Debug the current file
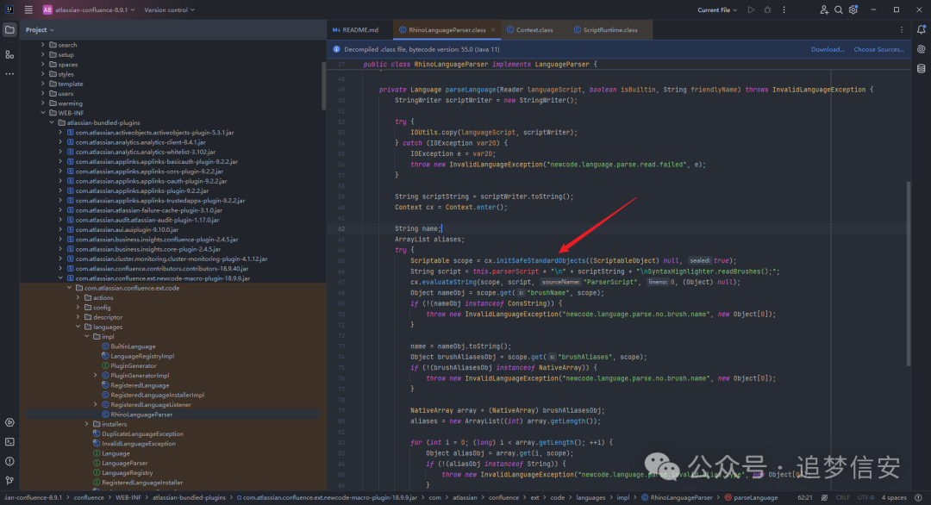This screenshot has height=505, width=931. 768,9
